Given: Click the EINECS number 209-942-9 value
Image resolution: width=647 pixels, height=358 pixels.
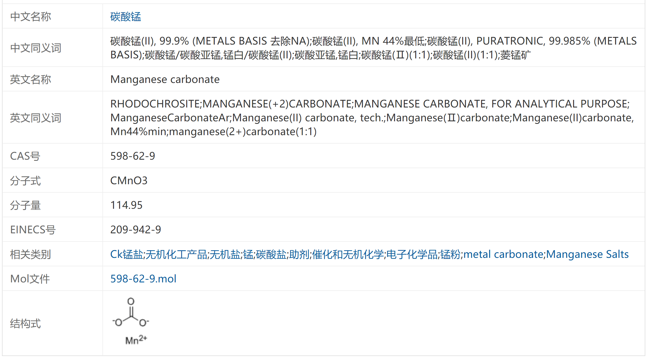Looking at the screenshot, I should coord(135,230).
